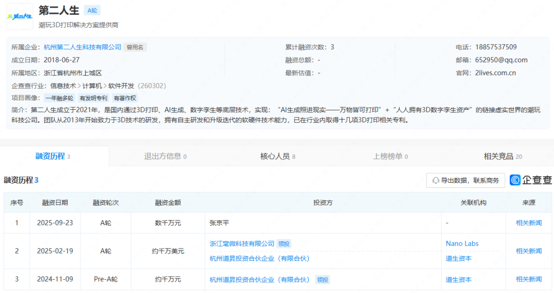Open investor 浙江毫微科技有限公司 link
The width and height of the screenshot is (554, 293).
(x=242, y=244)
